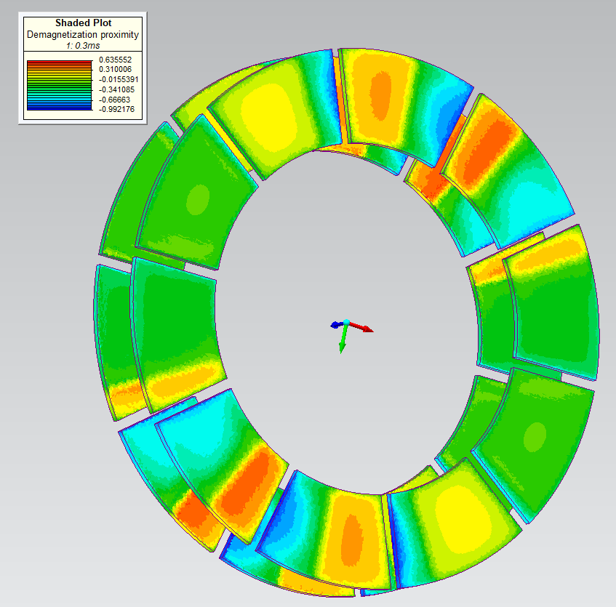The image size is (616, 607).
Task: Select the cyan origin sphere of the triad
Action: click(x=347, y=322)
